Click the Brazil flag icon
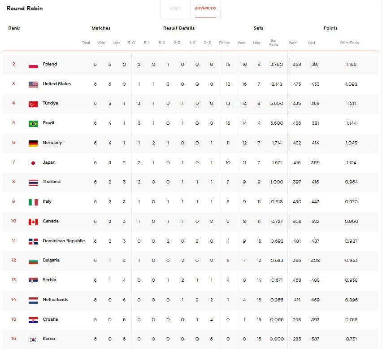The height and width of the screenshot is (349, 382). [33, 123]
